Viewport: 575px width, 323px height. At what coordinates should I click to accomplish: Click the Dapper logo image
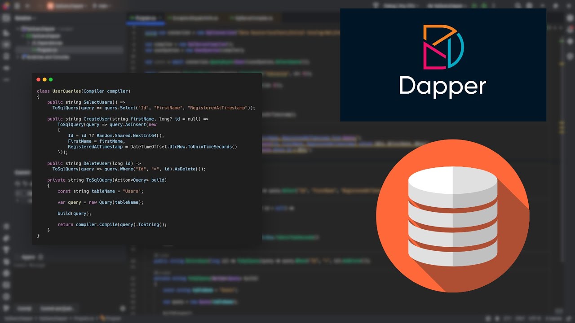pyautogui.click(x=443, y=65)
